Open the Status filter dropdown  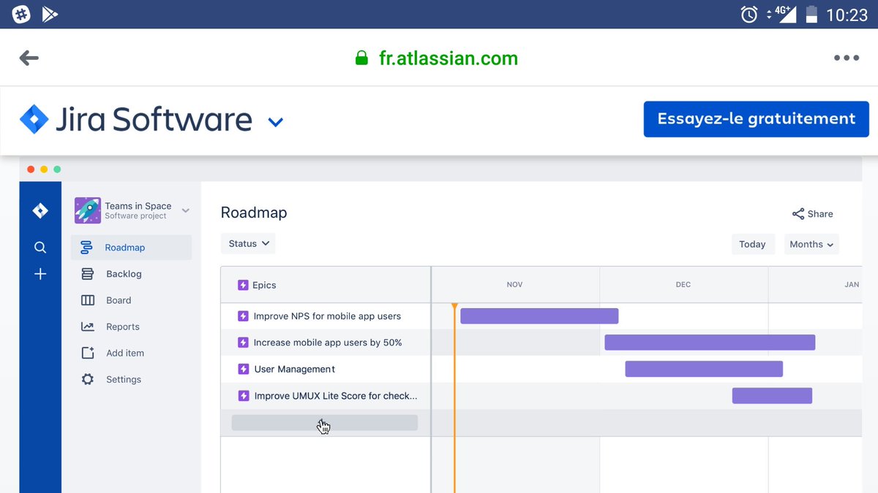(x=248, y=244)
